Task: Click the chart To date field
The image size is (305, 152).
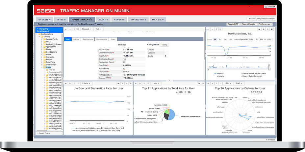Action: point(266,39)
